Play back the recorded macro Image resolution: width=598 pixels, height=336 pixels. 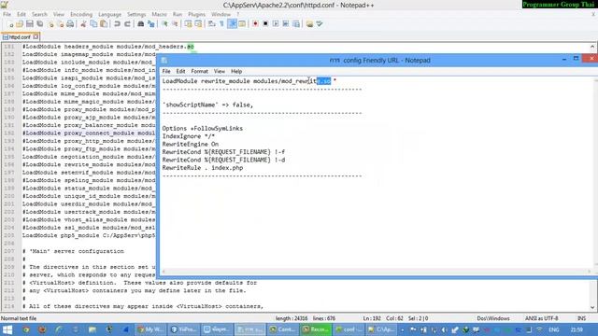point(276,24)
